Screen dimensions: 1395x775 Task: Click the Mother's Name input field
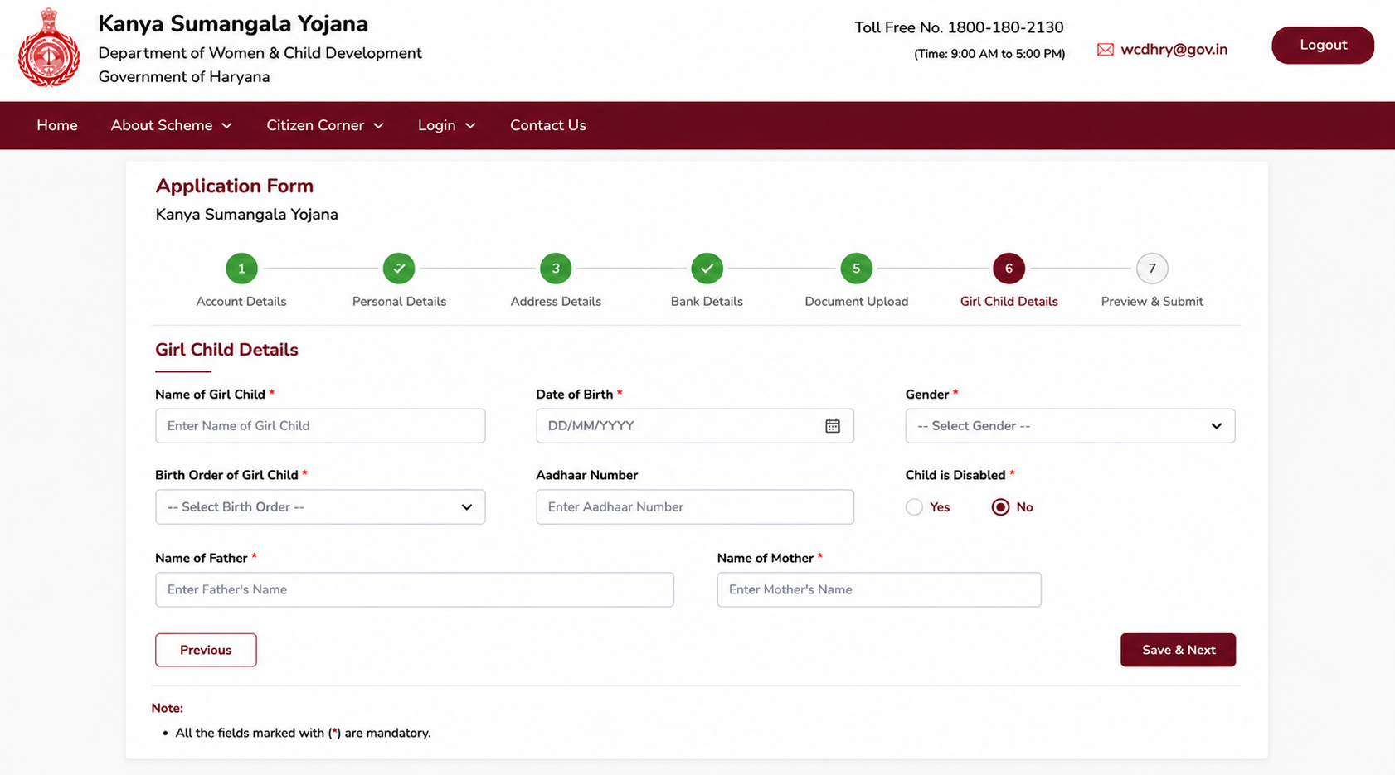(x=879, y=589)
